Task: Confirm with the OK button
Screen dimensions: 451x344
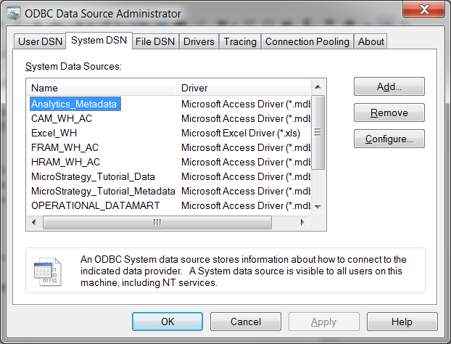Action: [x=167, y=322]
